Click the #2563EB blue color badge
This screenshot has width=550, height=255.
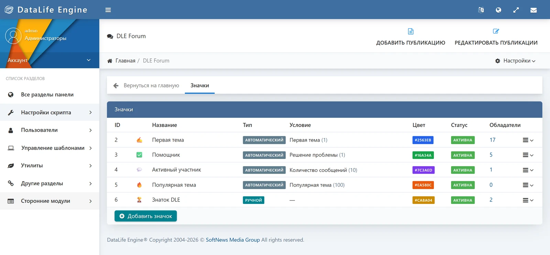(423, 140)
